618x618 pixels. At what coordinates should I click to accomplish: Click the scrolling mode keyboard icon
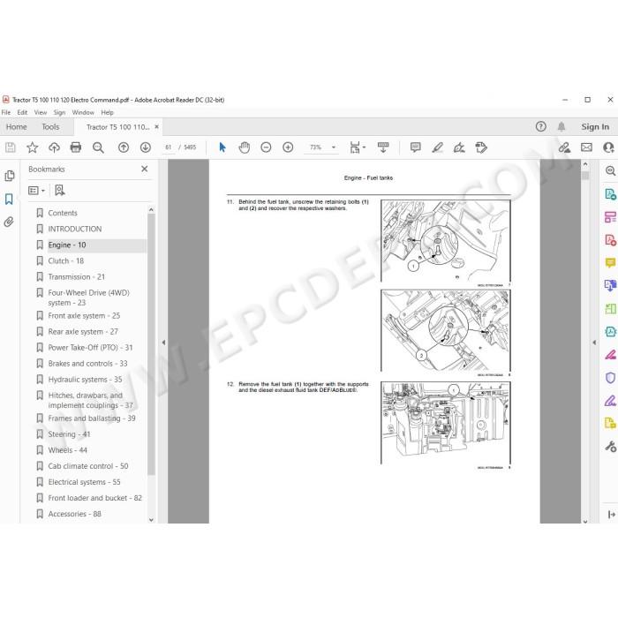[383, 147]
